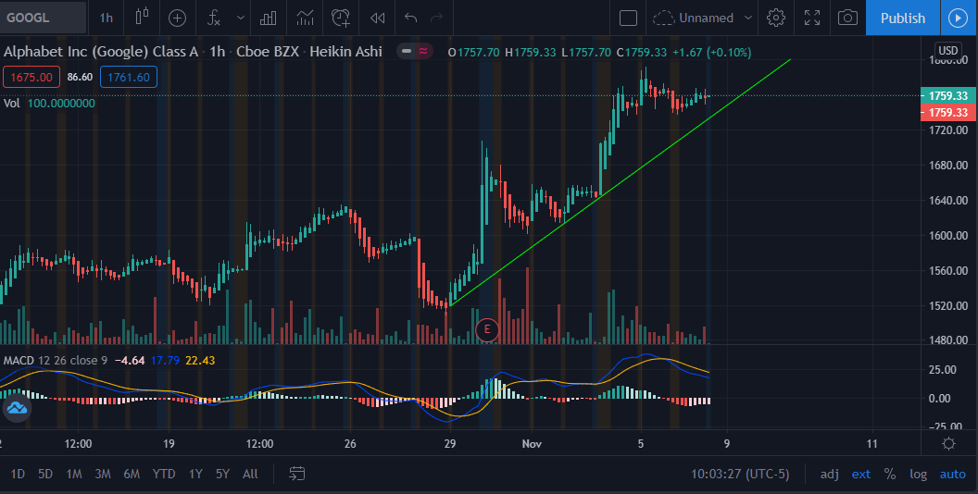Start bar replay with rewind icon
Image resolution: width=978 pixels, height=494 pixels.
coord(377,19)
